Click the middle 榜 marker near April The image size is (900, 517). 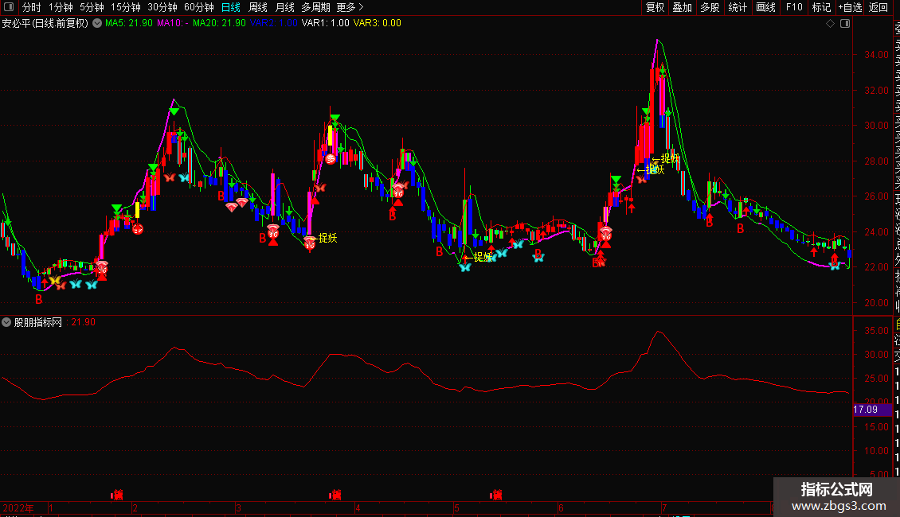point(335,495)
